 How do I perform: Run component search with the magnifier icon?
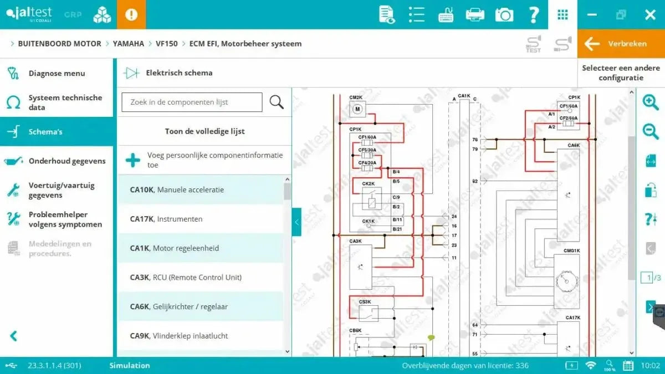[x=277, y=102]
